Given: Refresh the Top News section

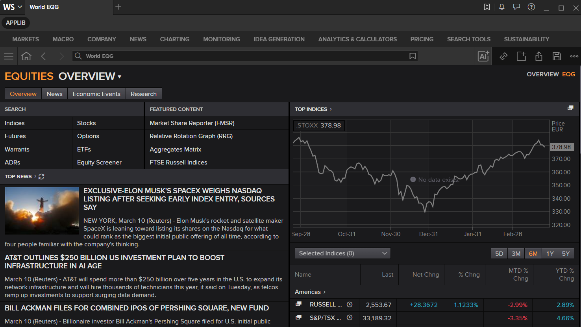Looking at the screenshot, I should [41, 177].
